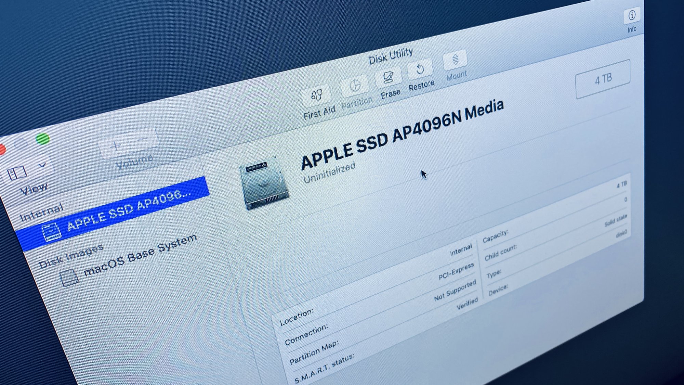684x385 pixels.
Task: Click the Child count label
Action: pyautogui.click(x=501, y=253)
